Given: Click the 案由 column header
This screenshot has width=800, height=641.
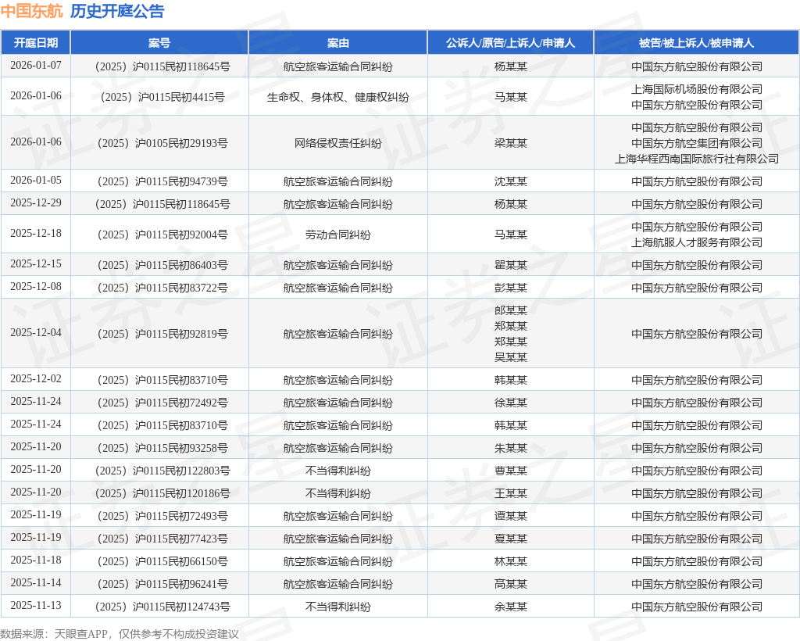Looking at the screenshot, I should 337,43.
